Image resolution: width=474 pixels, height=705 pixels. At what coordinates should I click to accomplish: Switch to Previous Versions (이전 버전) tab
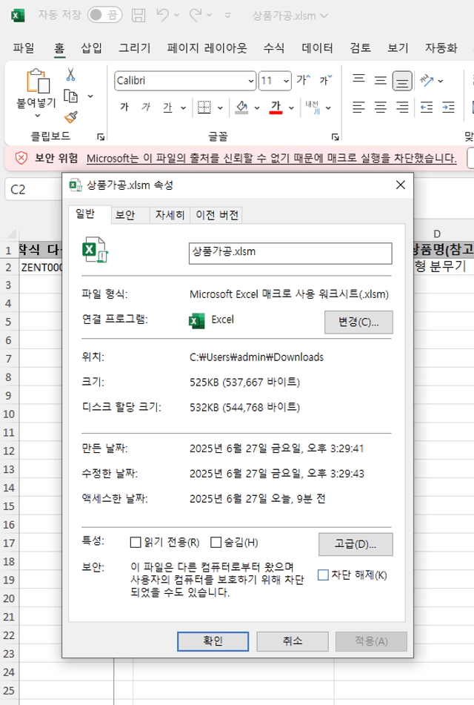[217, 215]
